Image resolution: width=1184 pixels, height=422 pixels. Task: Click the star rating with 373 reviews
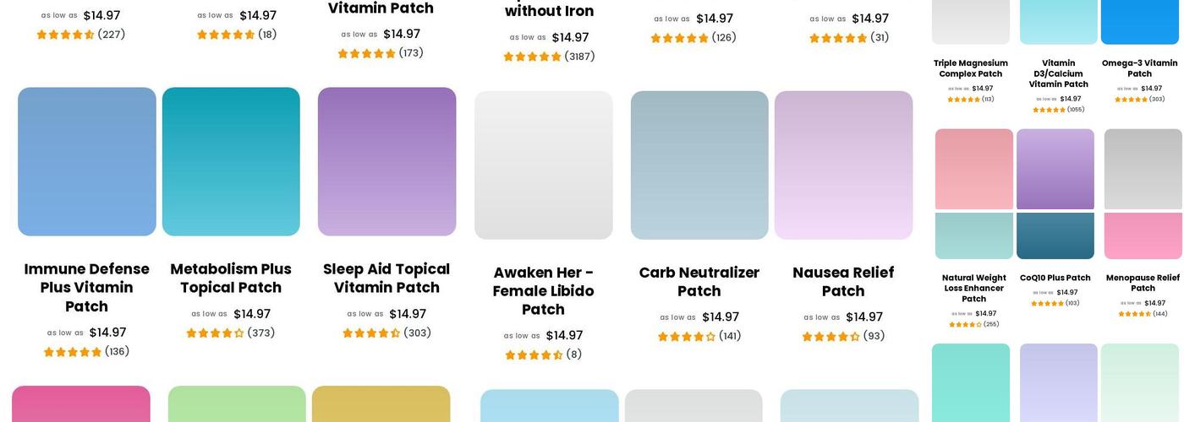(x=215, y=333)
